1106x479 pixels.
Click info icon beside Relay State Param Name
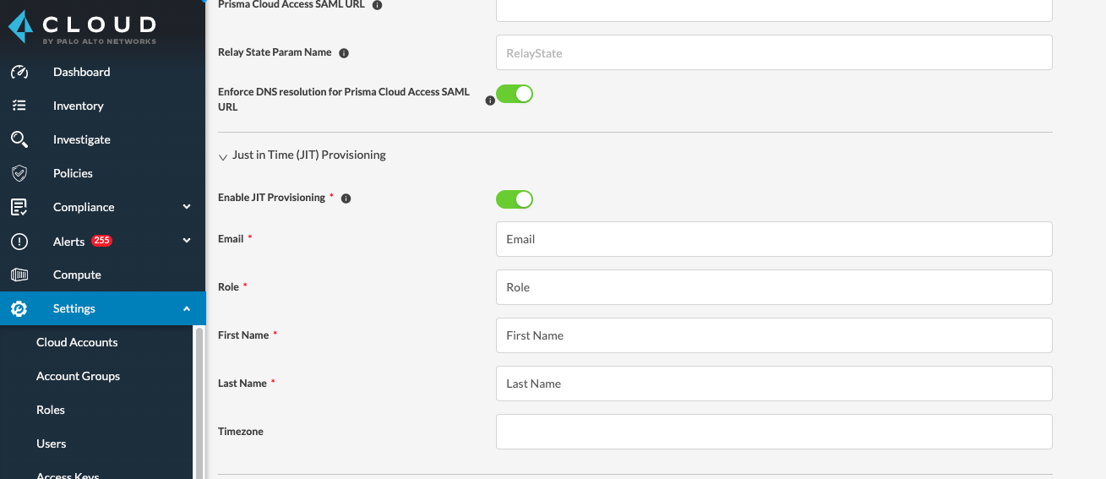(x=344, y=53)
